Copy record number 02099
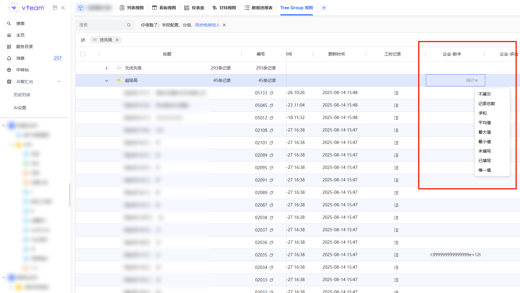 point(271,155)
